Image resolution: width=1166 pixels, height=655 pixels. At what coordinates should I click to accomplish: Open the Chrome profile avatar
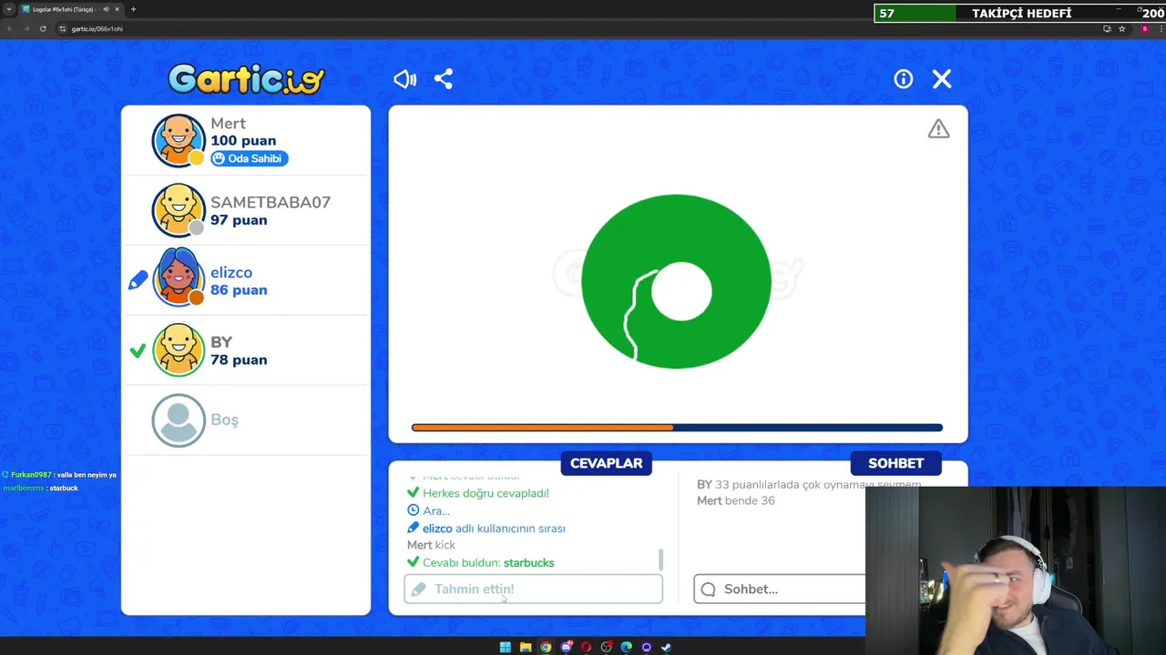[1145, 28]
